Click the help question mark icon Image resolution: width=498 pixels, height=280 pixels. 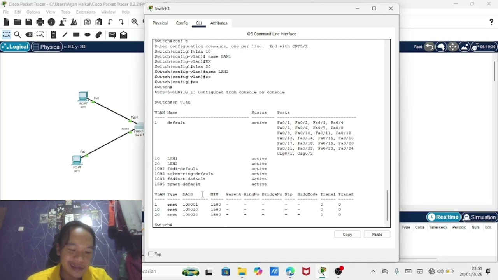pyautogui.click(x=491, y=22)
